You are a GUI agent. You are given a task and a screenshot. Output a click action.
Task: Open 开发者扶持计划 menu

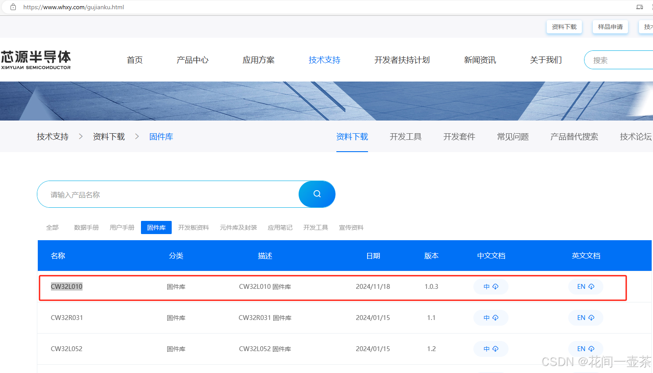[x=402, y=60]
